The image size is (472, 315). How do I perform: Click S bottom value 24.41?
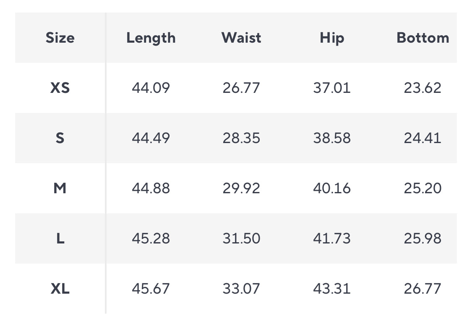(x=422, y=138)
